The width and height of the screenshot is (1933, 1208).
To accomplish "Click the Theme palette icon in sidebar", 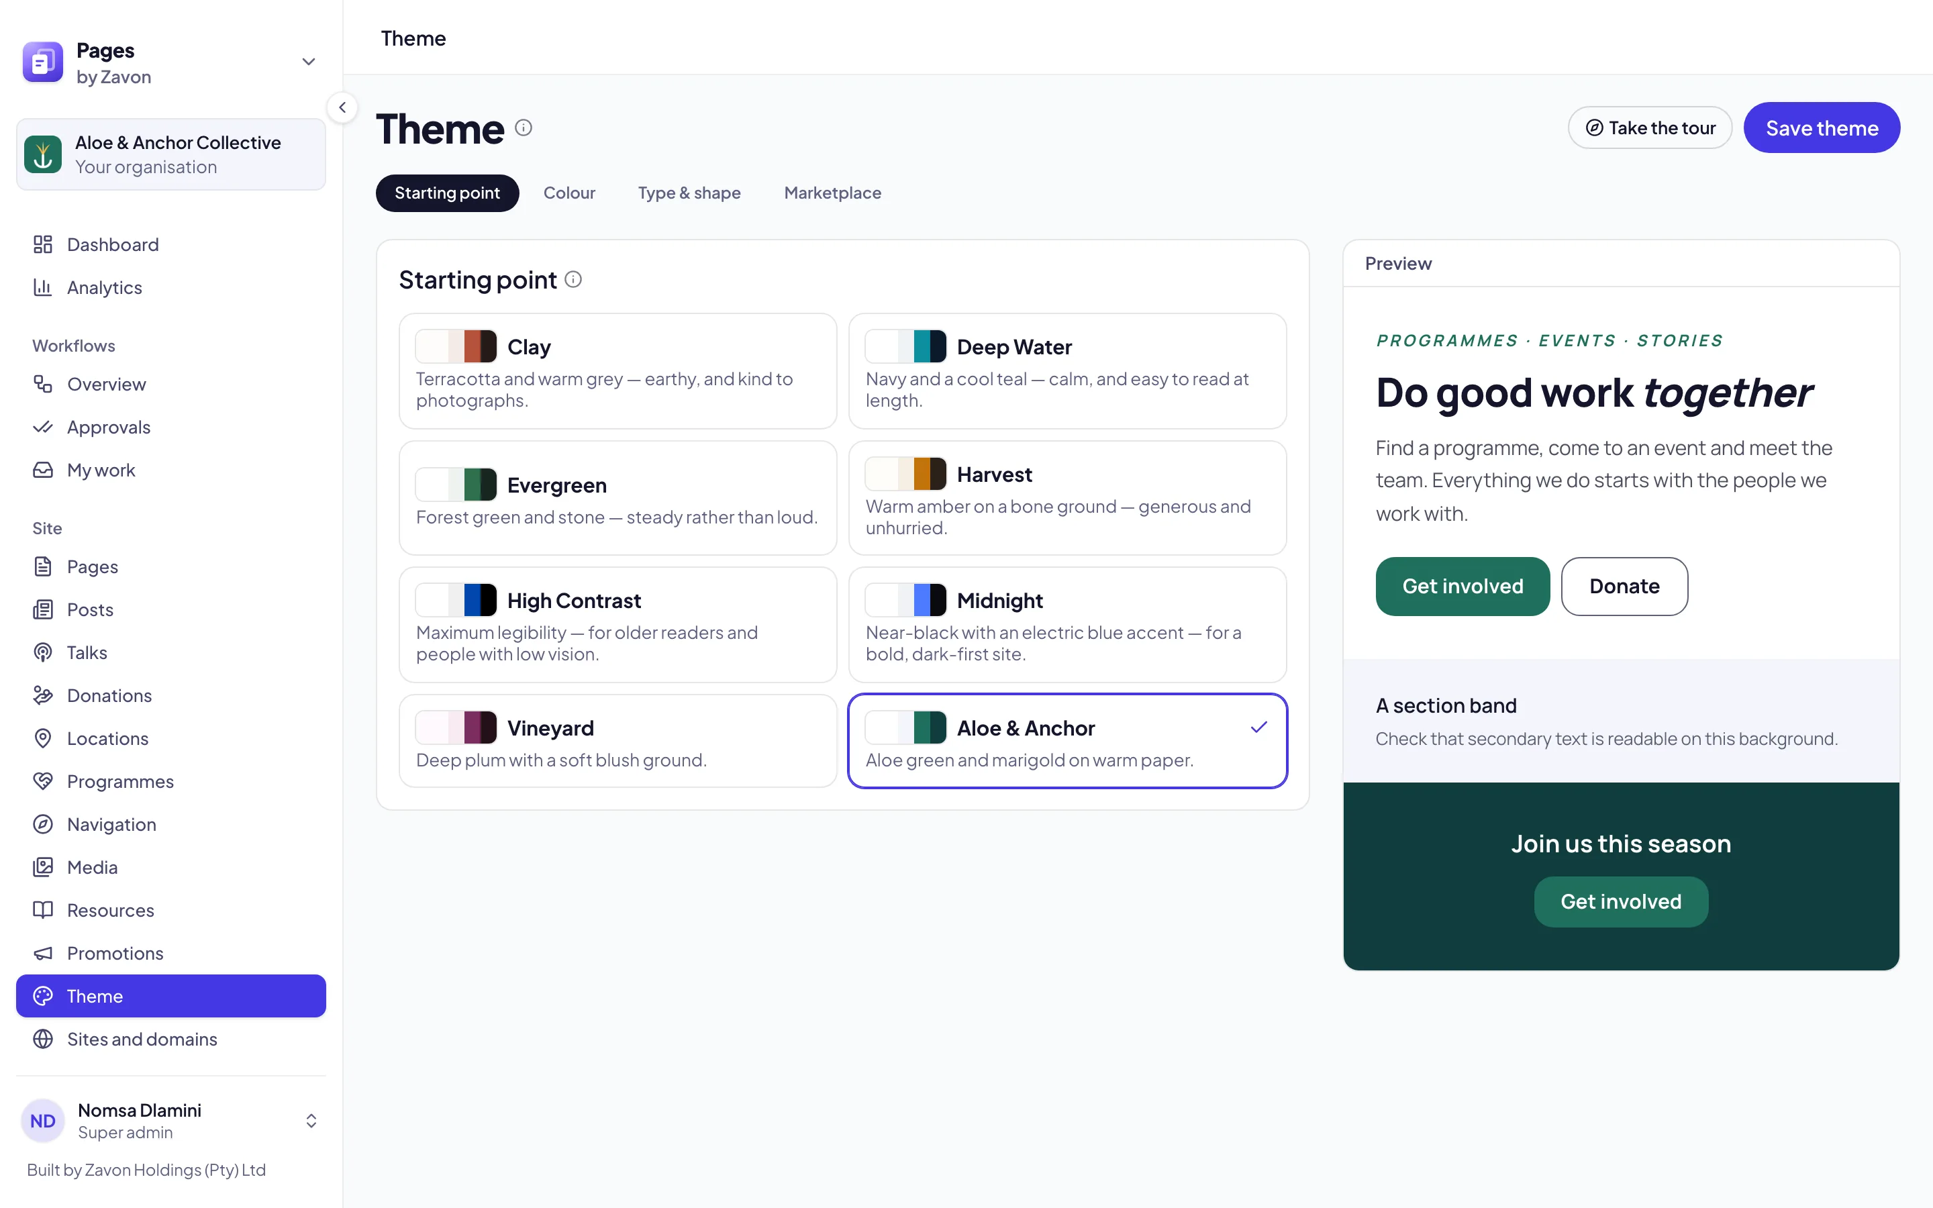I will click(x=43, y=997).
